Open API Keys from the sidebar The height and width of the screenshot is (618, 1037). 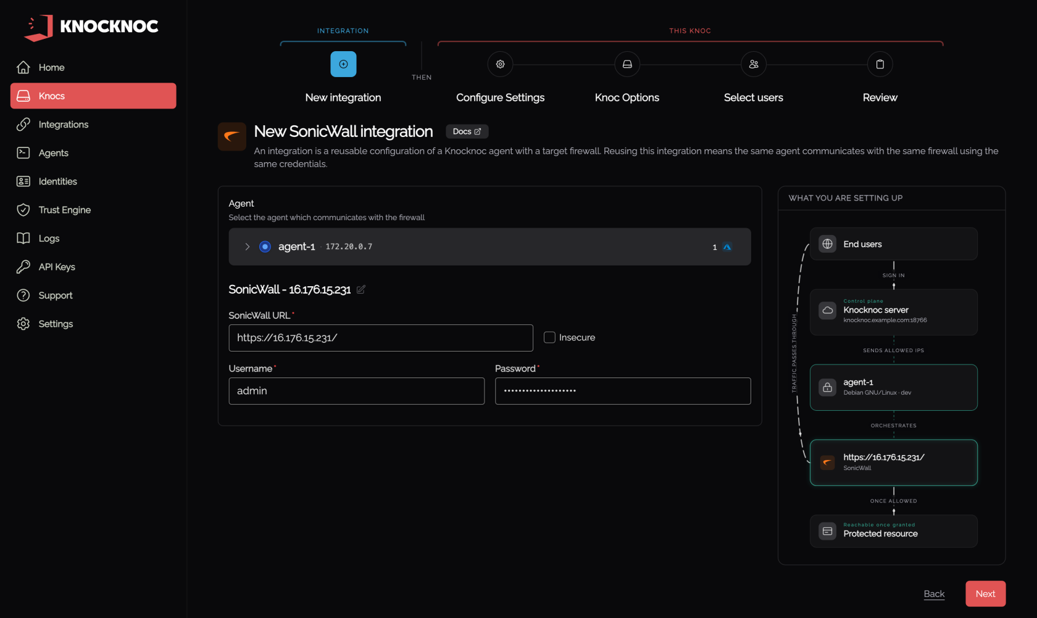click(x=93, y=266)
